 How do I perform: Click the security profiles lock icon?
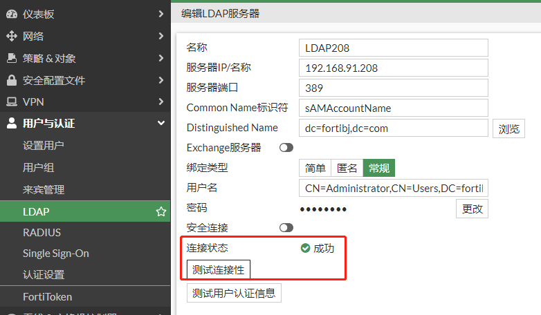pos(11,80)
